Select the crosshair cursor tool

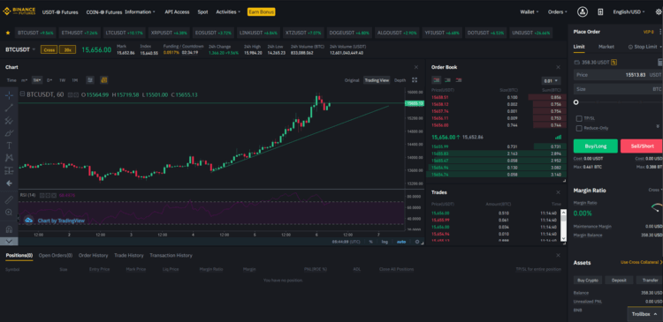9,95
